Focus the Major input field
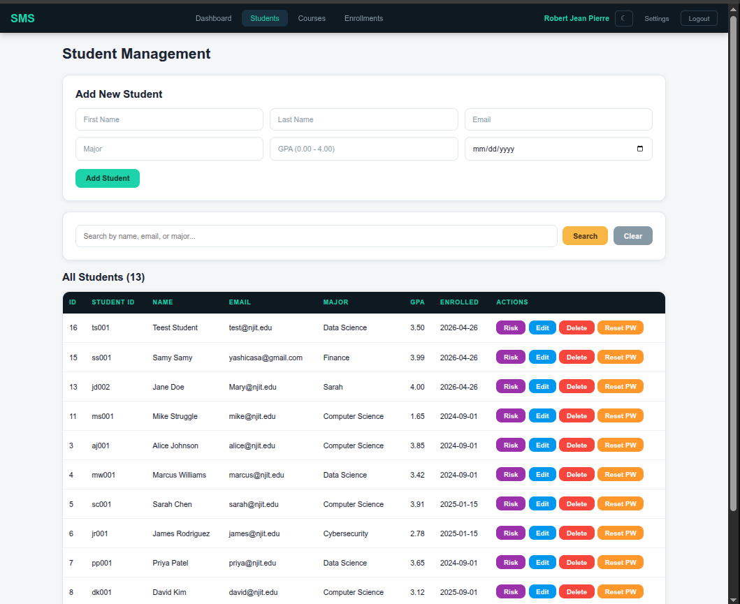 click(169, 149)
